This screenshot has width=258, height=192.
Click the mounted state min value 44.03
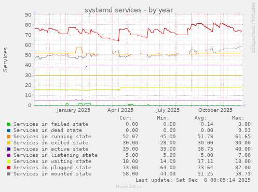click(x=168, y=174)
